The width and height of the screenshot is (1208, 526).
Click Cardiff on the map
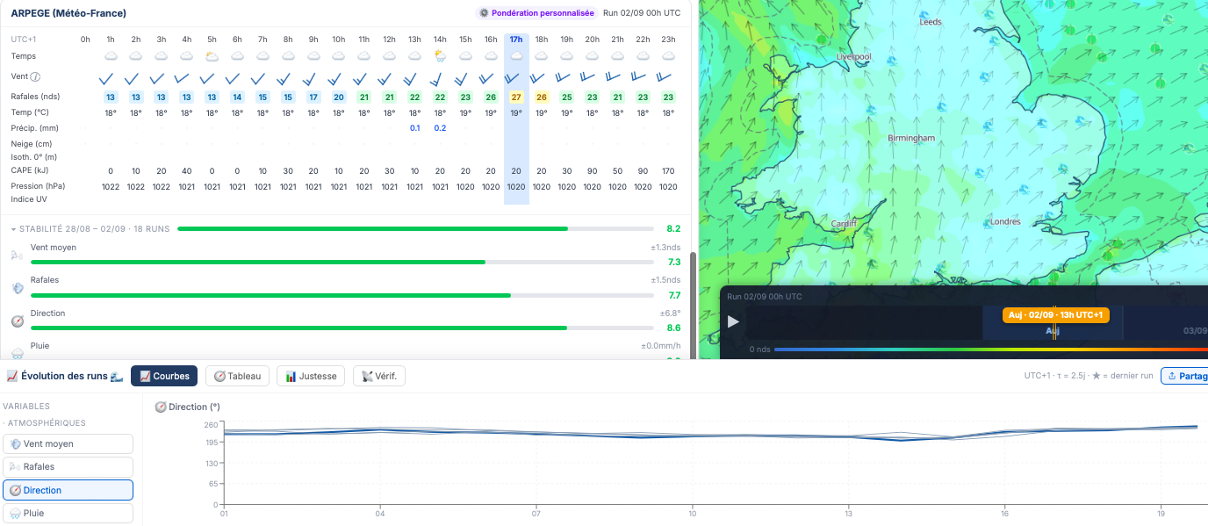tap(844, 224)
